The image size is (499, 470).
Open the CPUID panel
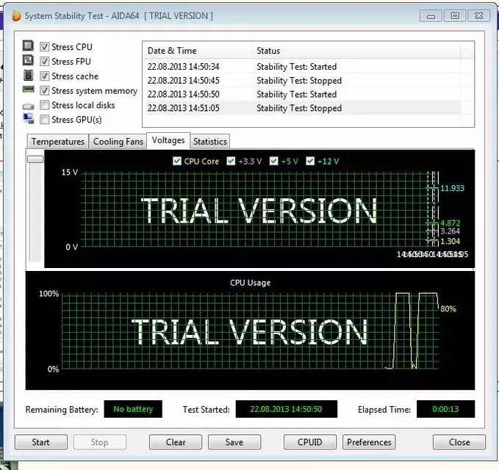(310, 442)
